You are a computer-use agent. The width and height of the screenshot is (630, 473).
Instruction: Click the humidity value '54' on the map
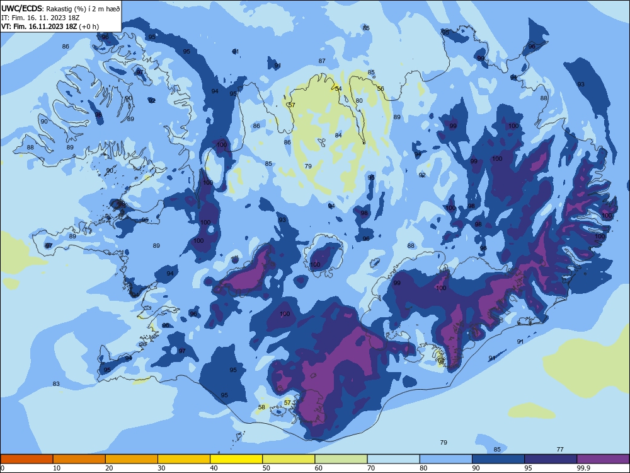click(338, 89)
